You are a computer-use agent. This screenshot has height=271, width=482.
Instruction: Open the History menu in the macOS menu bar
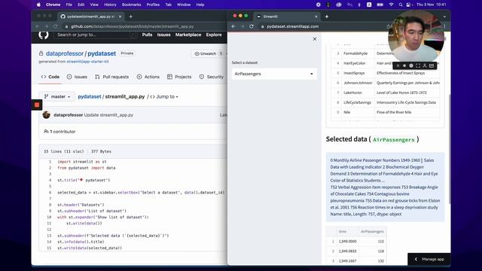[x=110, y=5]
